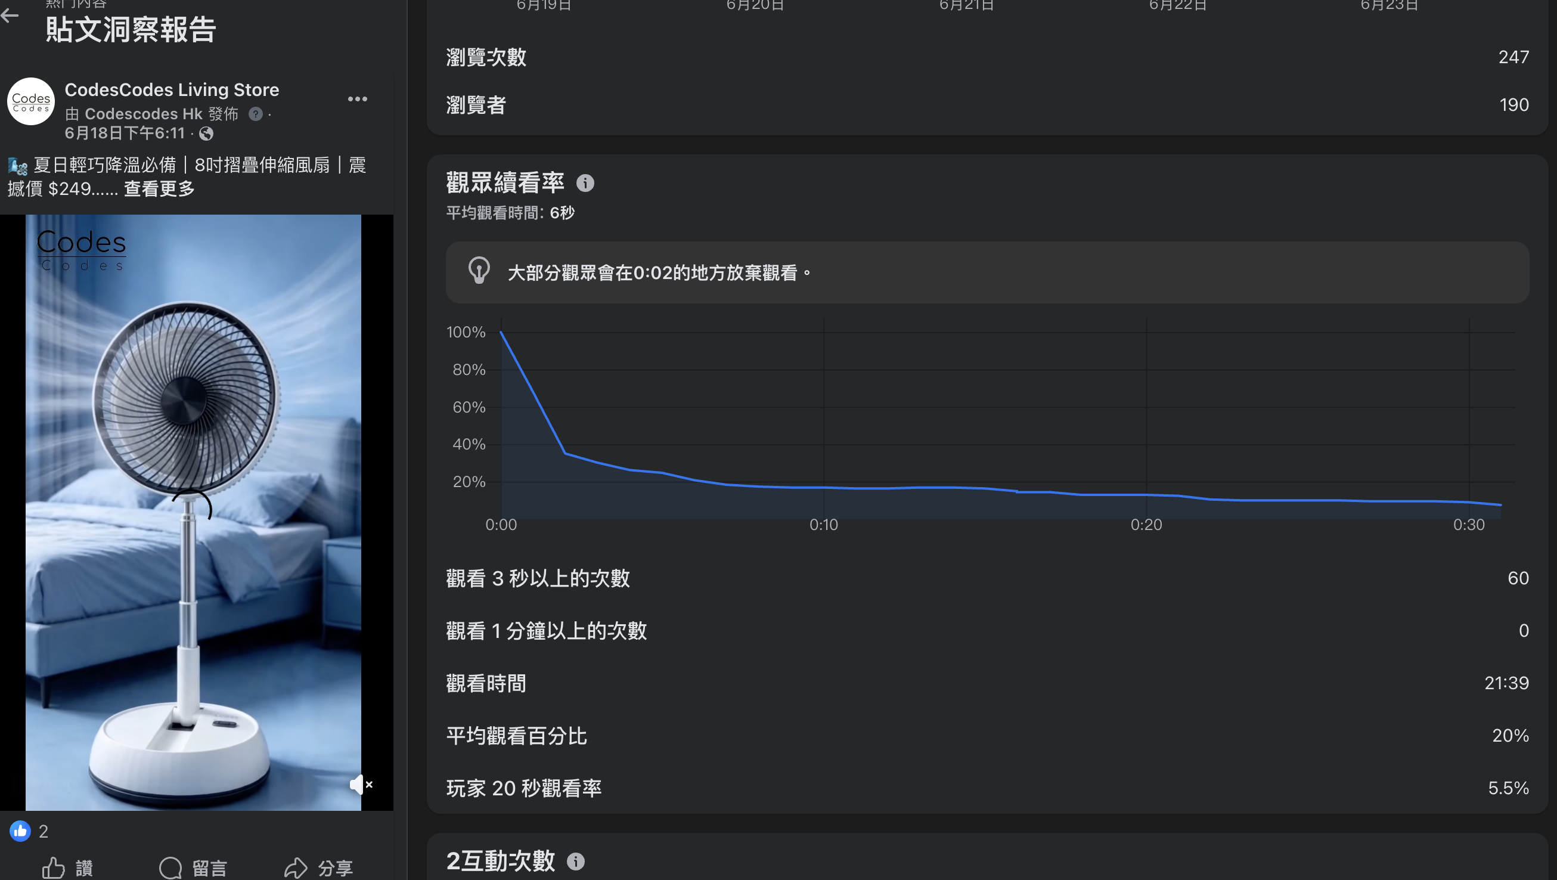This screenshot has height=880, width=1557.
Task: Click the publisher help question mark icon
Action: [x=256, y=114]
